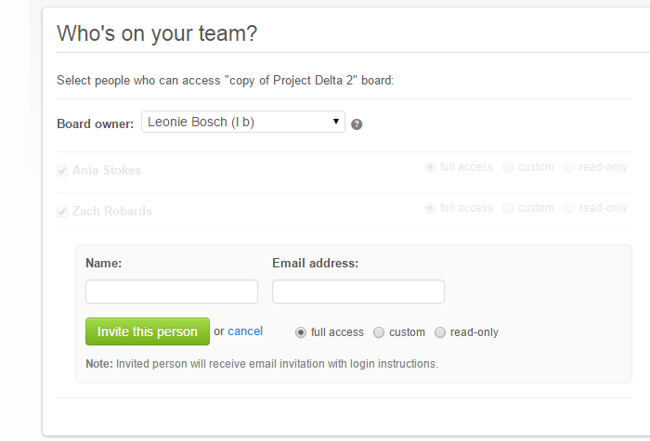Click the Zach Robards name label

pyautogui.click(x=112, y=211)
